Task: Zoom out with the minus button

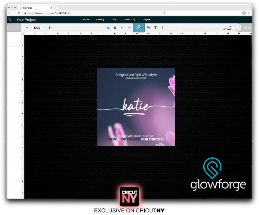Action: (27, 28)
